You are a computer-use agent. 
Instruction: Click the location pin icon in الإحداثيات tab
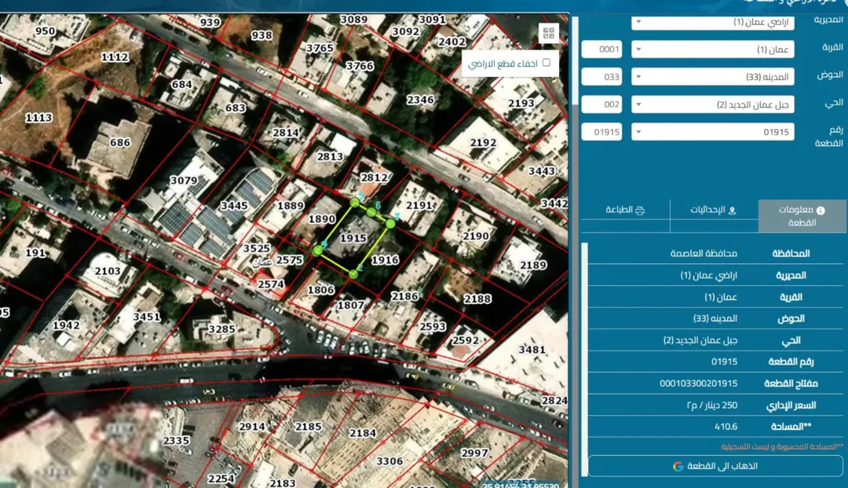tap(733, 210)
